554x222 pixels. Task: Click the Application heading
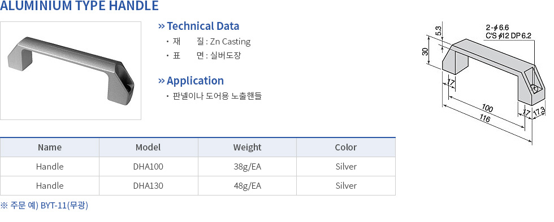coord(195,81)
